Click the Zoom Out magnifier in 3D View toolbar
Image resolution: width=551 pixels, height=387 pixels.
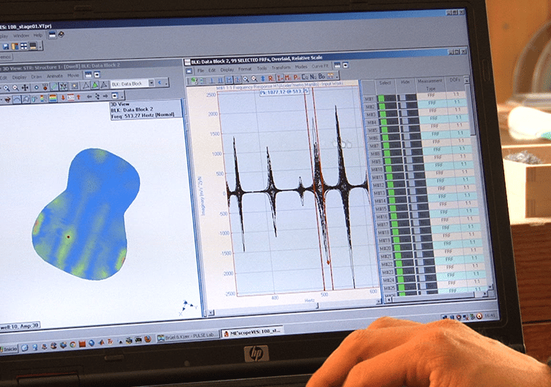[16, 88]
